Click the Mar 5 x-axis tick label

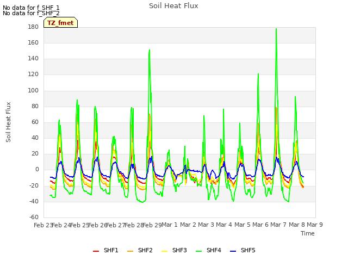tap(243, 225)
